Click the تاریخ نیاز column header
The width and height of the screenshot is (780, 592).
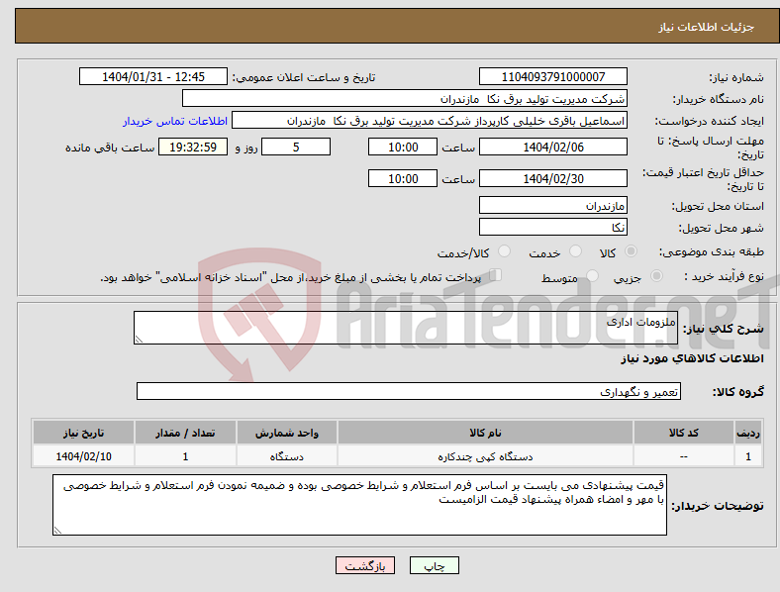point(83,433)
